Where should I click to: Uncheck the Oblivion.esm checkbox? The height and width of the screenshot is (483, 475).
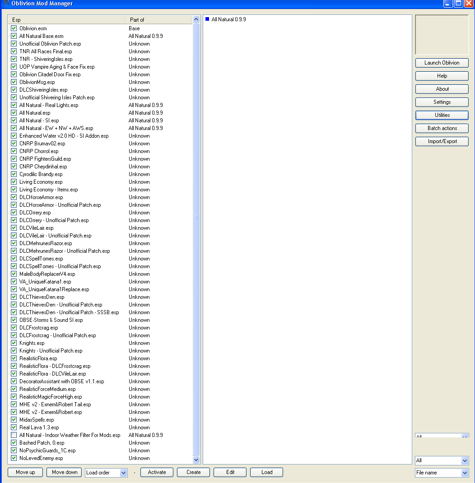[x=14, y=28]
